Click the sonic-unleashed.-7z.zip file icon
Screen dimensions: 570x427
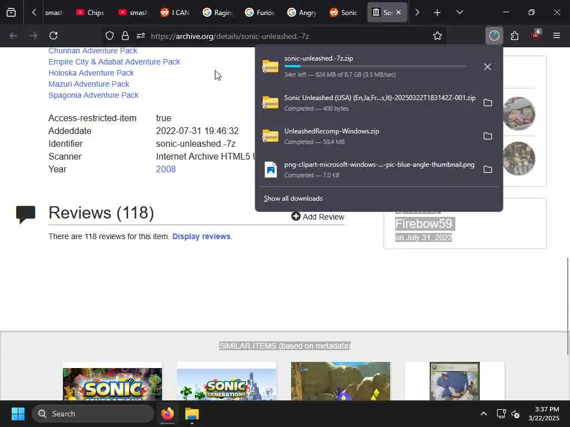coord(270,67)
